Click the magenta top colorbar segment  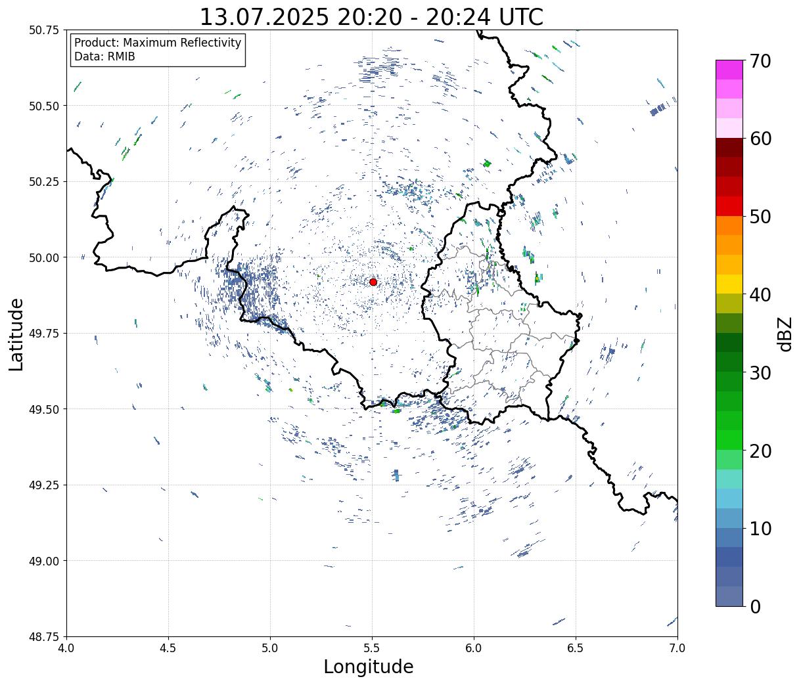(729, 70)
